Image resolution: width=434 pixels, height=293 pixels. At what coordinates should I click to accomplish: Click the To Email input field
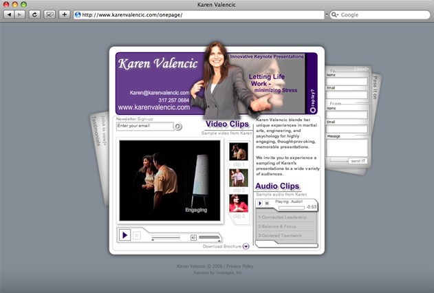347,95
